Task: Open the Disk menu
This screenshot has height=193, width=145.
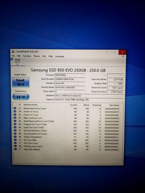Action: [x=44, y=56]
